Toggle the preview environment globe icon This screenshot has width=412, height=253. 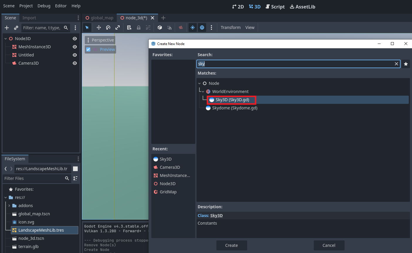point(202,27)
